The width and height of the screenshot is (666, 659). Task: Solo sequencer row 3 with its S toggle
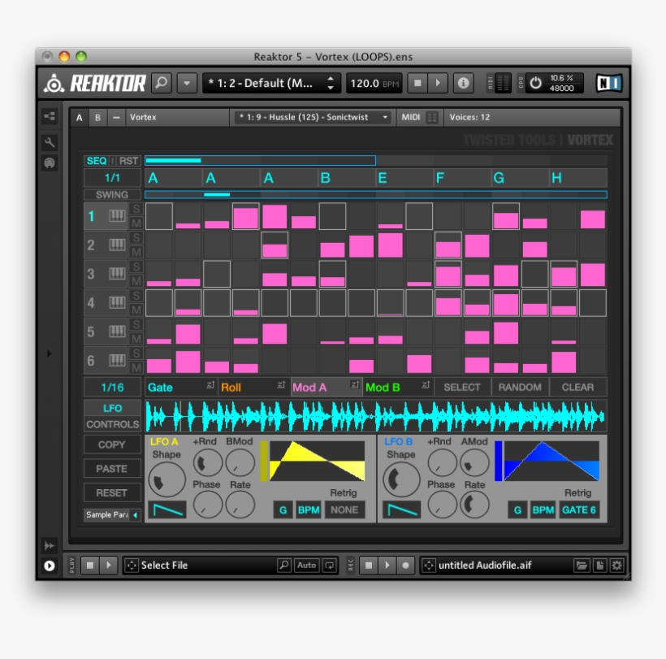click(136, 266)
